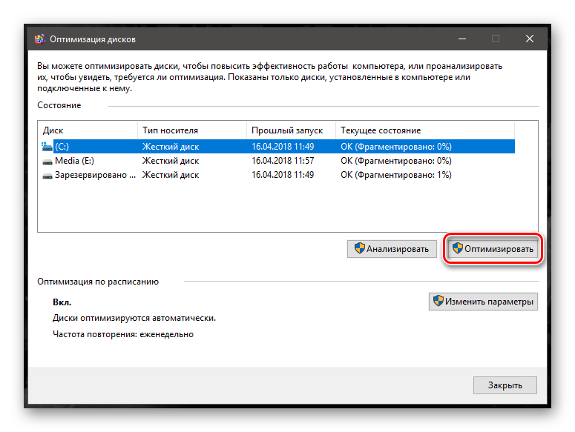Click the shield icon on Изменить параметры

tap(438, 301)
